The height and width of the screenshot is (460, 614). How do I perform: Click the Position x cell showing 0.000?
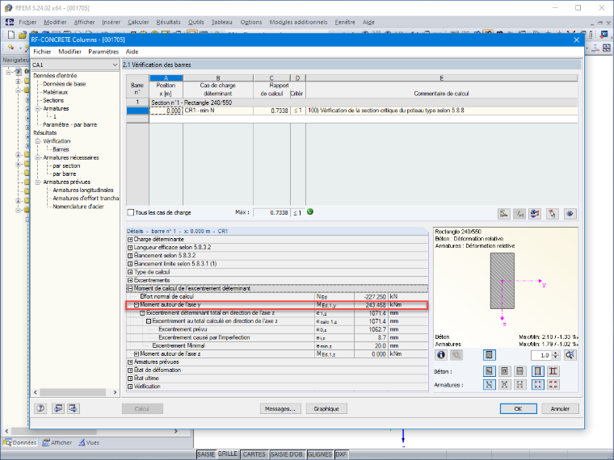click(x=166, y=111)
